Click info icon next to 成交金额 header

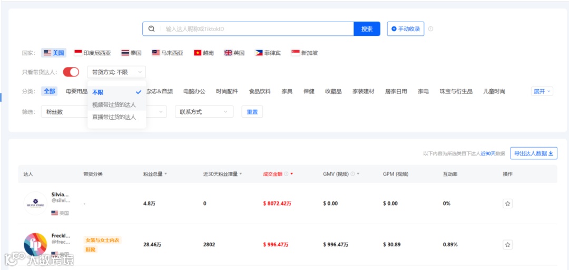click(x=286, y=173)
